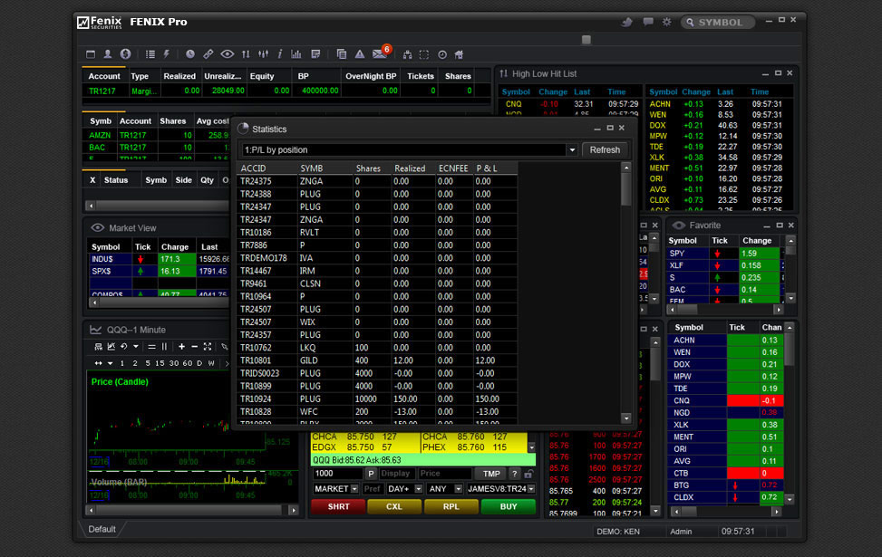Image resolution: width=882 pixels, height=557 pixels.
Task: Click the up-down arrows toolbar icon
Action: coord(246,54)
